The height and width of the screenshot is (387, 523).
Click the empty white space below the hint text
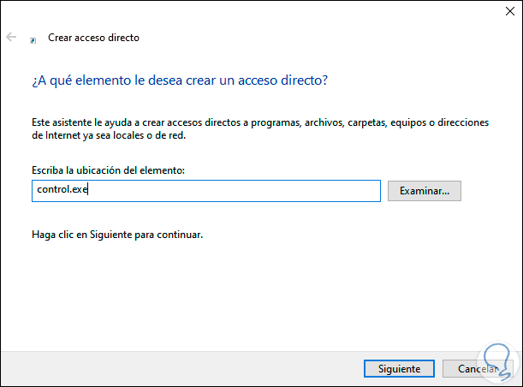point(257,291)
